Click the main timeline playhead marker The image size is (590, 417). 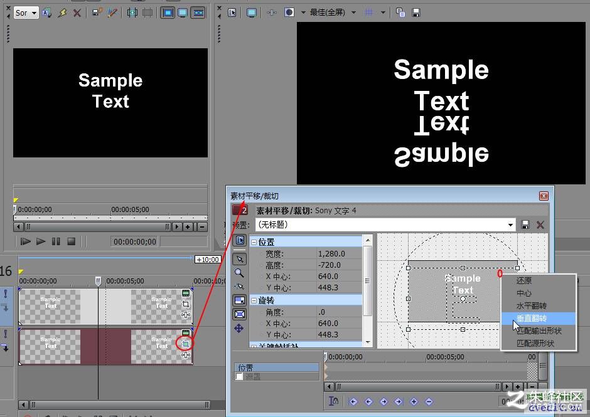(98, 280)
